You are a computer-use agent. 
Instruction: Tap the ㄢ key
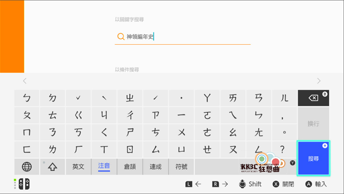[x=258, y=98]
